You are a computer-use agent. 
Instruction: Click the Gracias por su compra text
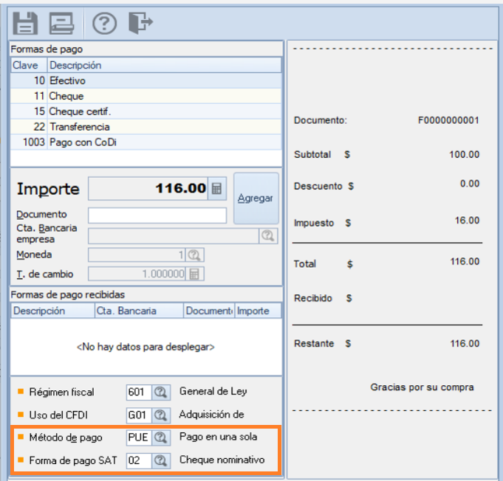point(422,387)
